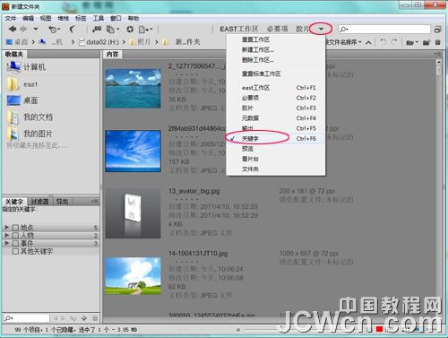Screen dimensions: 448x338
Task: Create a new folder with folder icon
Action: tap(426, 42)
